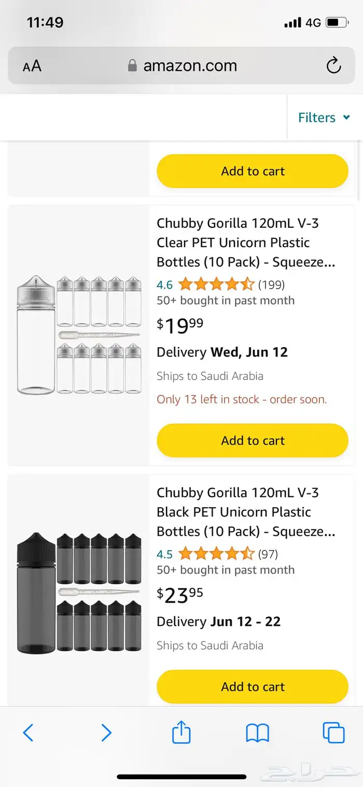Add the $23.95 black bottles to cart
The height and width of the screenshot is (787, 363).
tap(253, 687)
